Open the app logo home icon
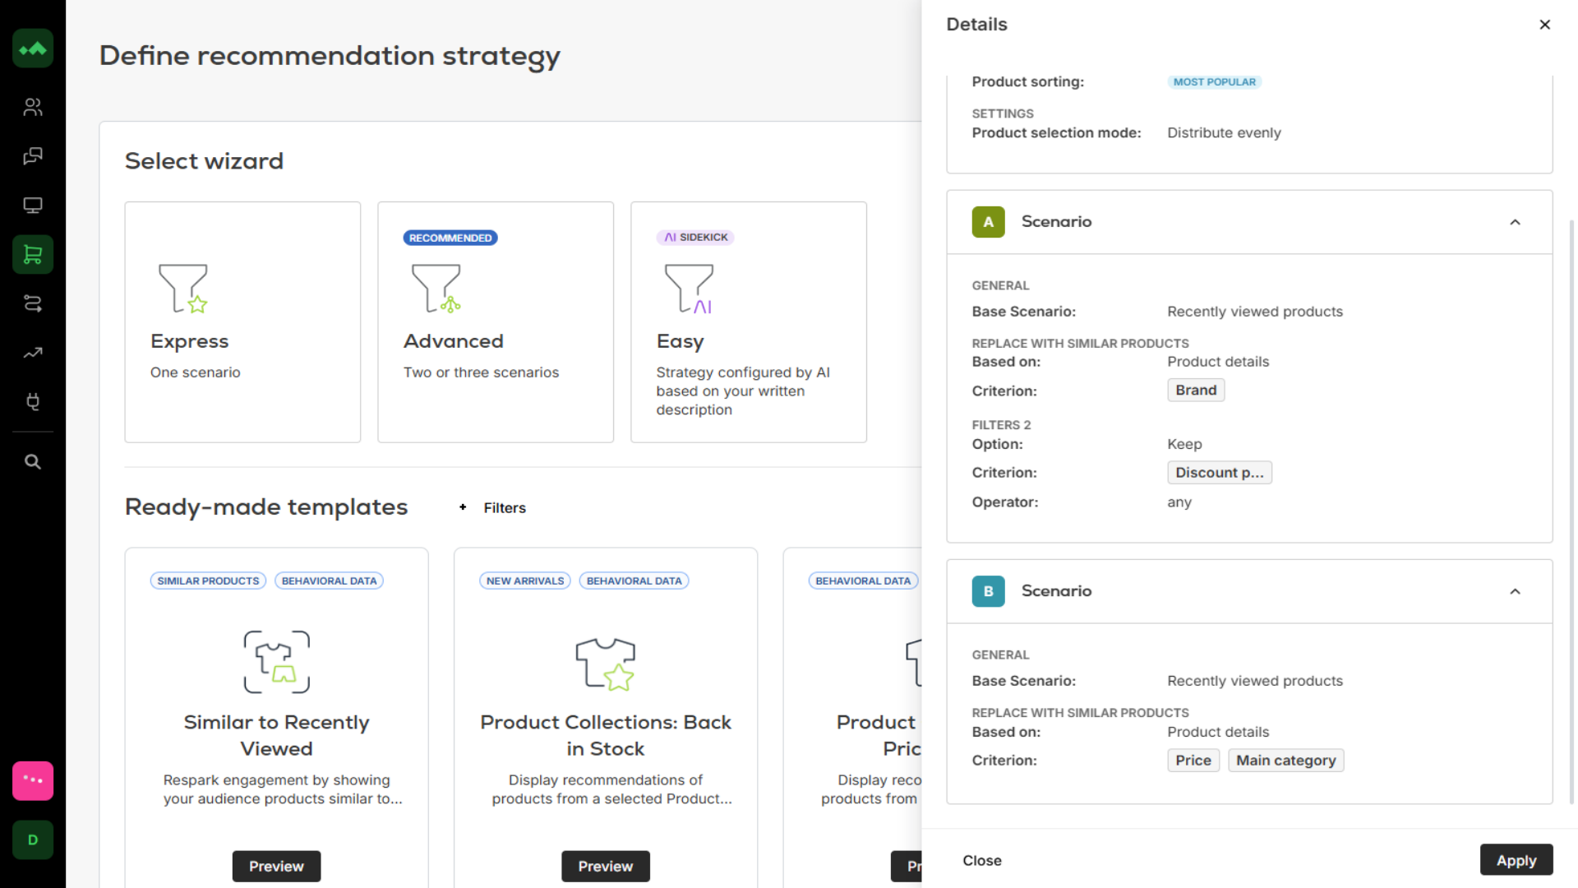Viewport: 1578px width, 888px height. coord(33,49)
